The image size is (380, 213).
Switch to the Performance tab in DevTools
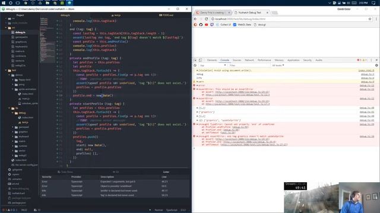[264, 60]
